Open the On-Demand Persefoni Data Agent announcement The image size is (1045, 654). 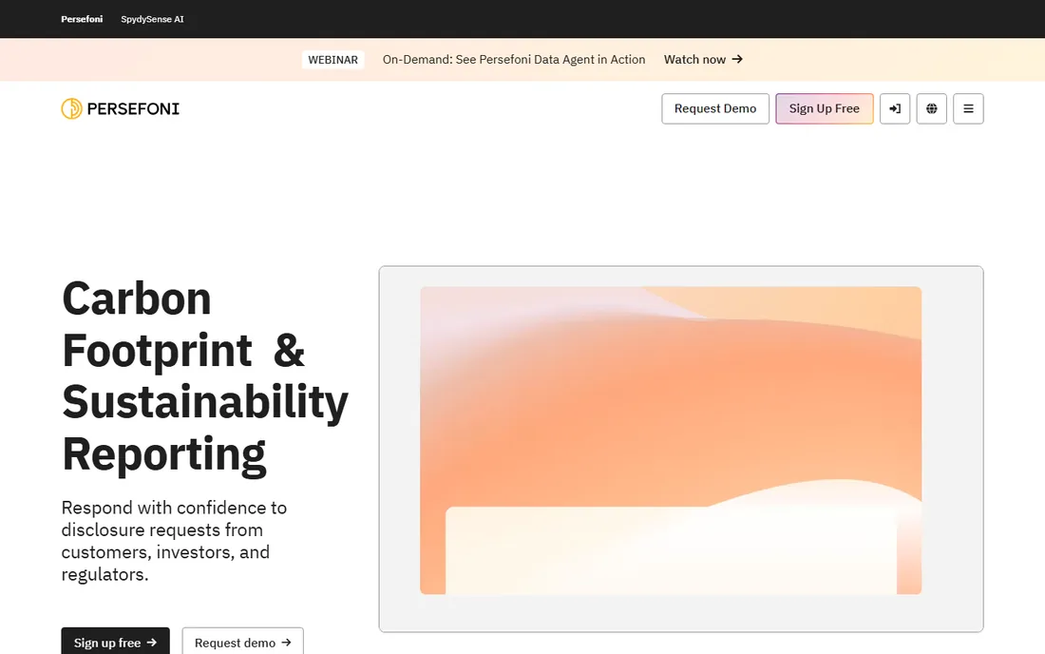click(x=514, y=59)
